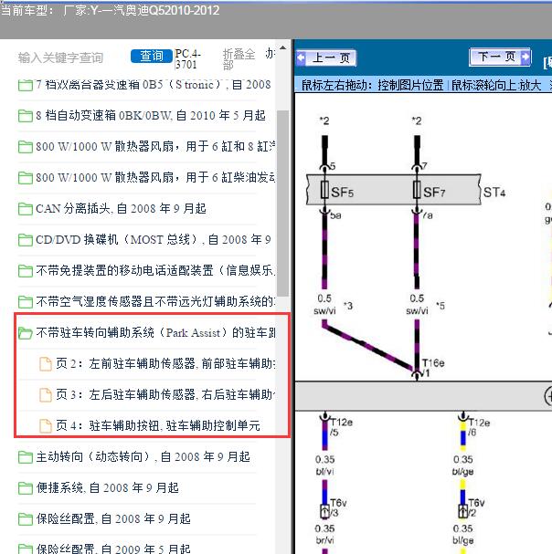This screenshot has width=552, height=554.
Task: Click page icon for 页 4 驻车辅助按钮
Action: pyautogui.click(x=46, y=426)
